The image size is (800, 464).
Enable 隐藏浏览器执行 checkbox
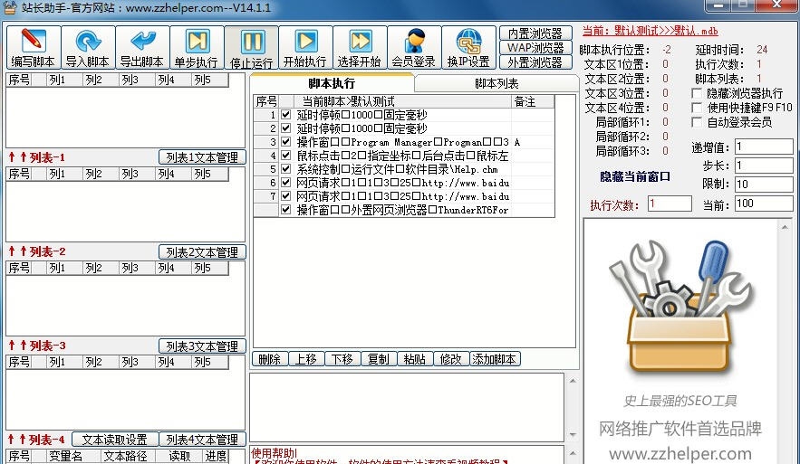697,93
